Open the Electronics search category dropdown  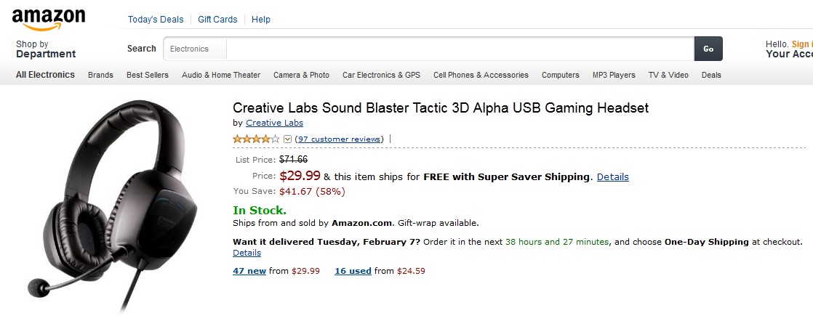(194, 49)
